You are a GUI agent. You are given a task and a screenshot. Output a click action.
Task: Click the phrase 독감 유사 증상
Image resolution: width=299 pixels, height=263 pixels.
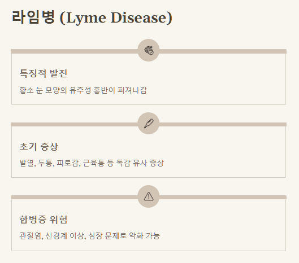point(140,163)
